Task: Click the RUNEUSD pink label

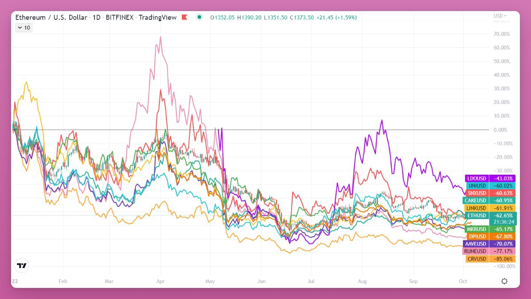Action: point(475,251)
